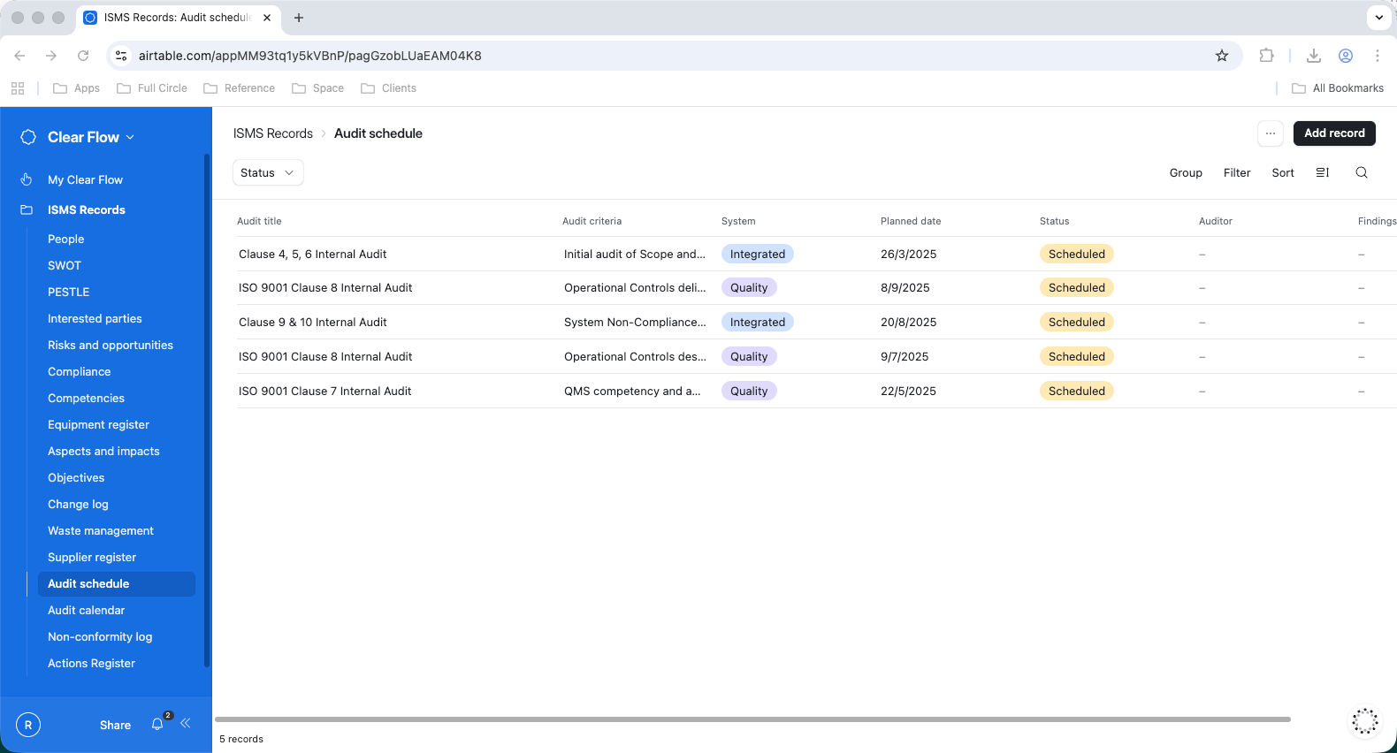Click the three-dot more options button
1397x753 pixels.
point(1270,133)
